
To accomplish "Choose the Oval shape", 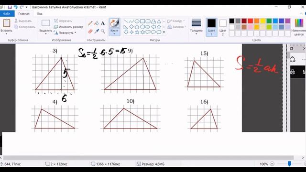I will [x=137, y=21].
